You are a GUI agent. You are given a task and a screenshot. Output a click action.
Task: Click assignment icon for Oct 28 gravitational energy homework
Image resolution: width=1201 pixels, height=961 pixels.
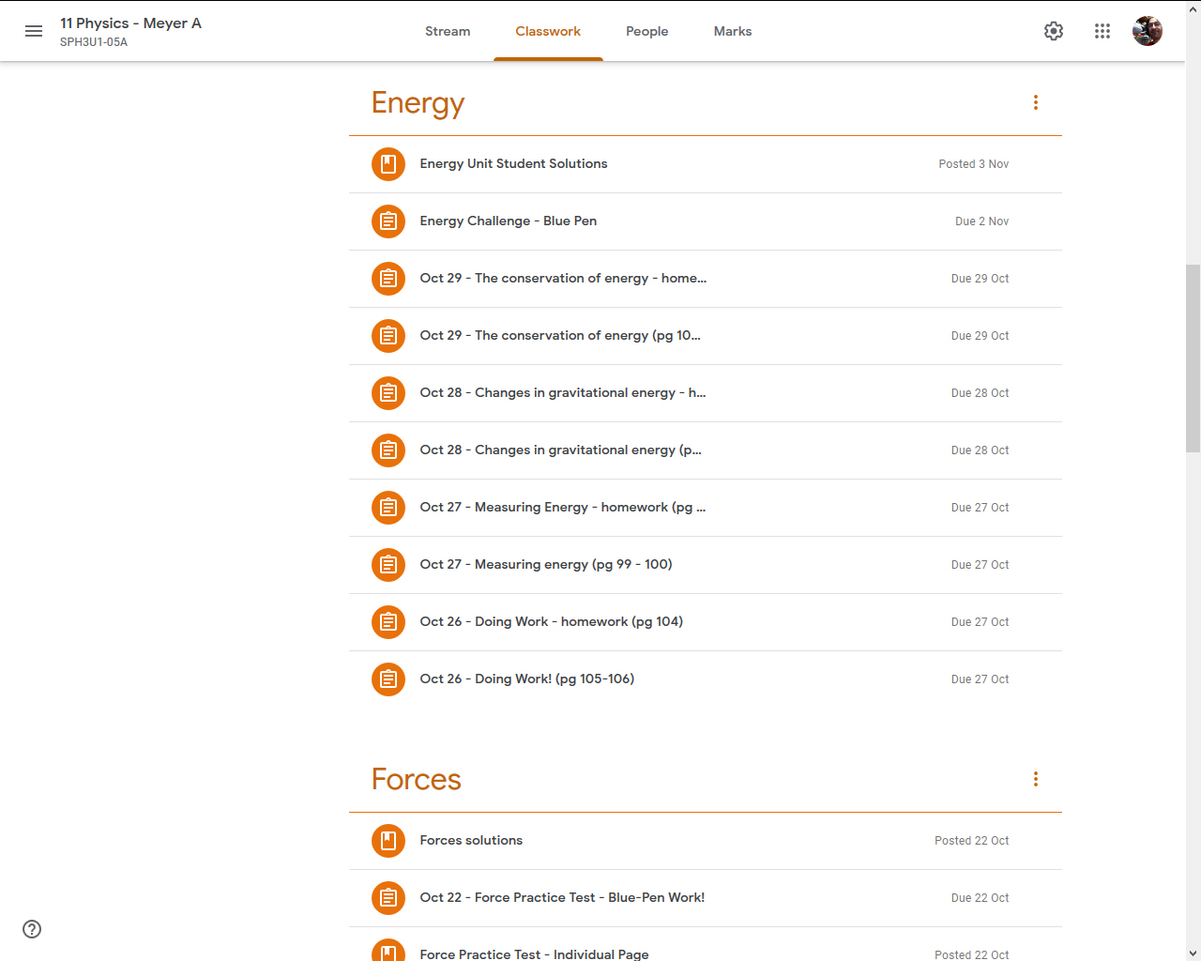388,393
